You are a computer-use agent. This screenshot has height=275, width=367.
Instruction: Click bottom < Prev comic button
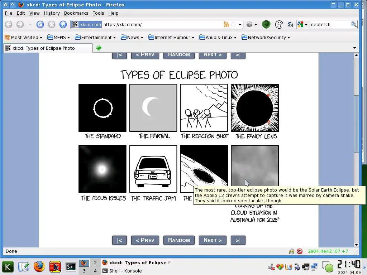[x=145, y=240]
